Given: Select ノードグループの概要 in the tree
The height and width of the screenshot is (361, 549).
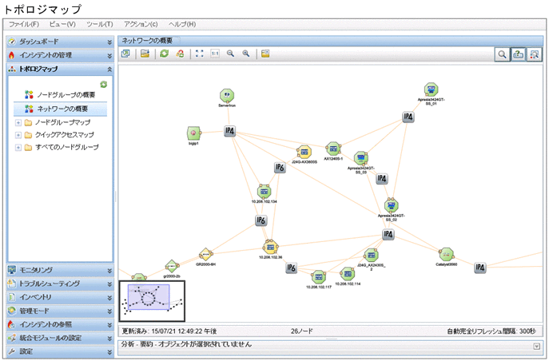Looking at the screenshot, I should pos(66,95).
